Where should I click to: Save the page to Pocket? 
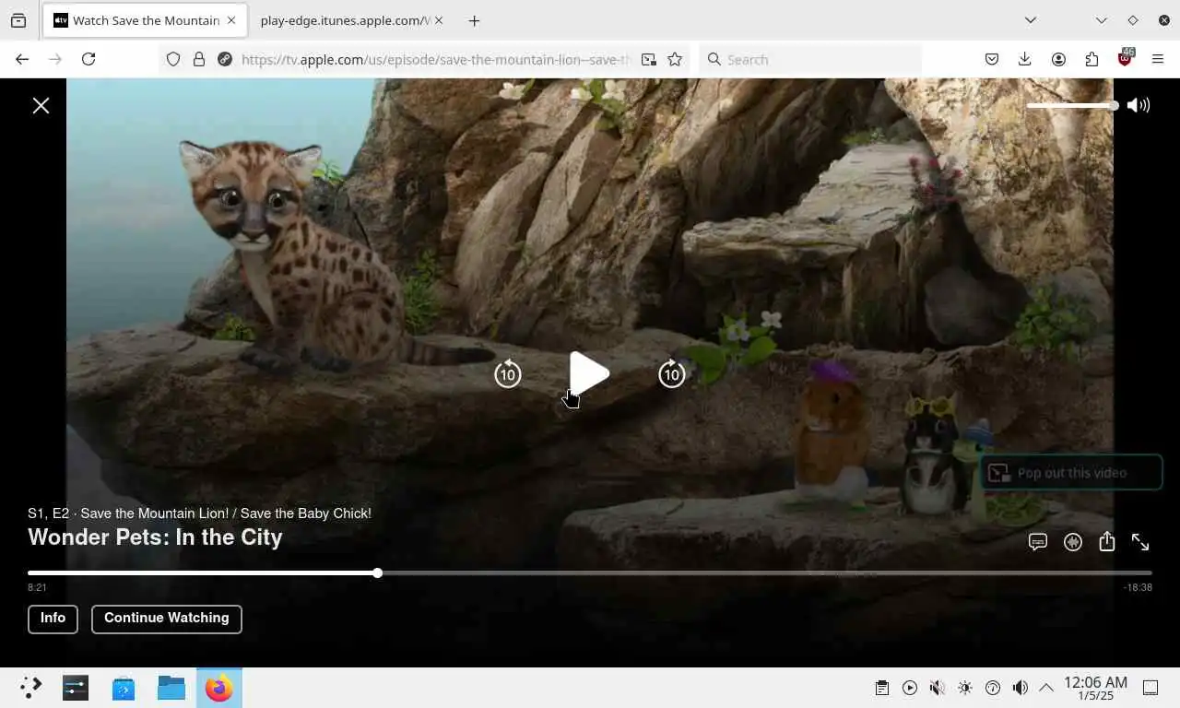(992, 59)
